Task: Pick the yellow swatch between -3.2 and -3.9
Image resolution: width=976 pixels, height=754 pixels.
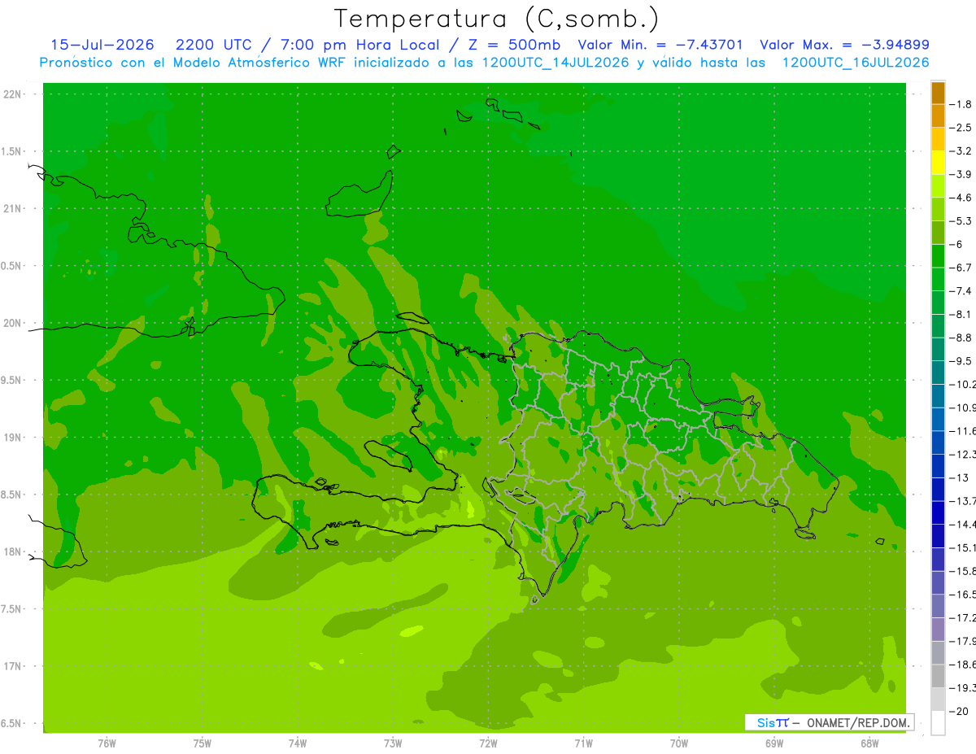Action: [x=938, y=163]
